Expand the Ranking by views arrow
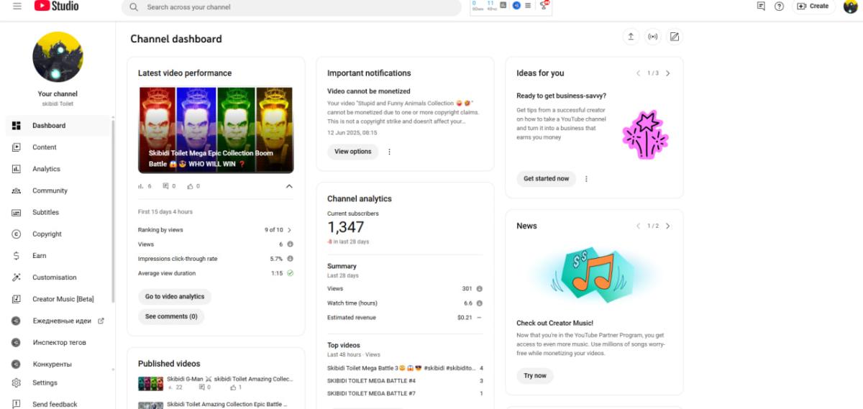 (x=289, y=230)
